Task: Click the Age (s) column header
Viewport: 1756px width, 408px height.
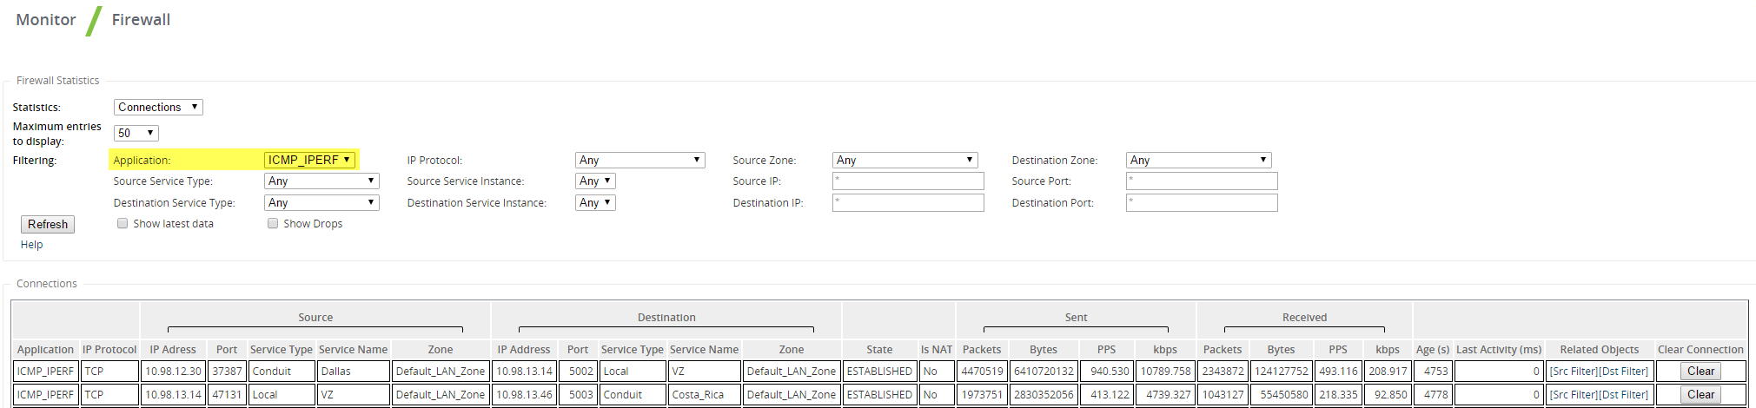Action: [x=1433, y=349]
